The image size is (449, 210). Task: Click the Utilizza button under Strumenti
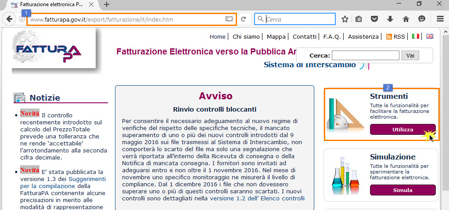click(402, 130)
